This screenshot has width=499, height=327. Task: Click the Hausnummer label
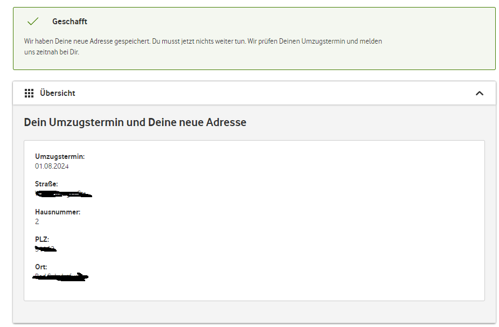point(58,212)
